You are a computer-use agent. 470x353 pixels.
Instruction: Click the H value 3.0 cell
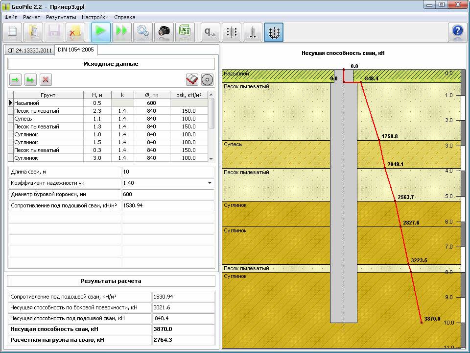click(x=97, y=158)
